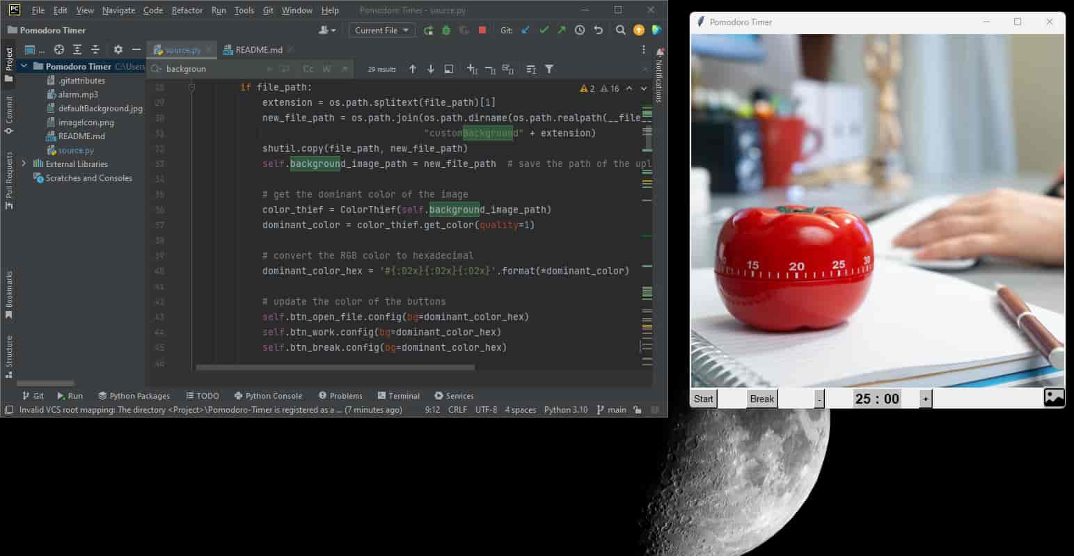
Task: Collapse all in the Project panel
Action: (95, 49)
